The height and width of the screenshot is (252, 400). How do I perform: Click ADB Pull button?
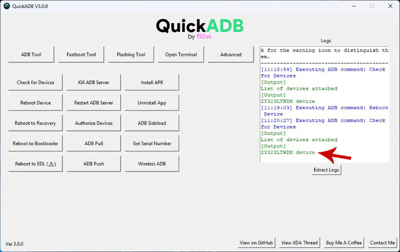click(94, 143)
